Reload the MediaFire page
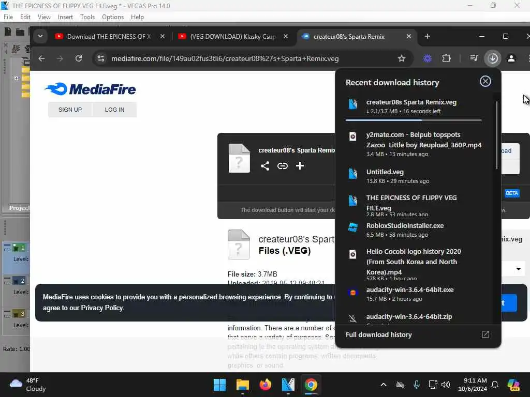Viewport: 530px width, 397px height. (79, 58)
